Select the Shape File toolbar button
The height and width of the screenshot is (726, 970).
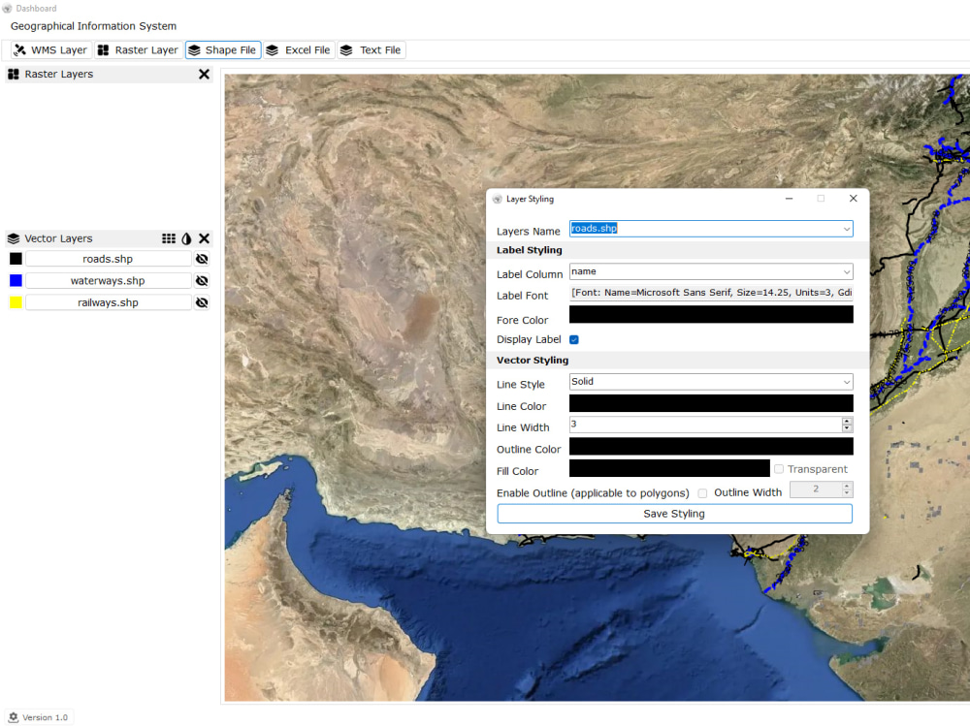coord(223,50)
